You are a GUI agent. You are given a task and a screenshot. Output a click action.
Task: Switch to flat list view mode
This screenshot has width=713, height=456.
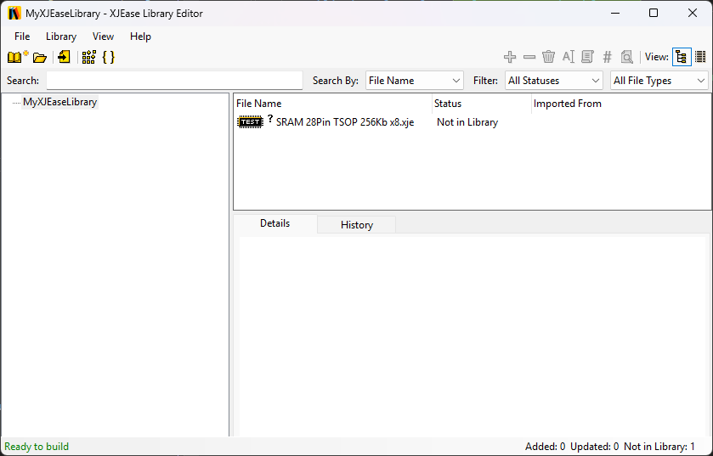[701, 57]
